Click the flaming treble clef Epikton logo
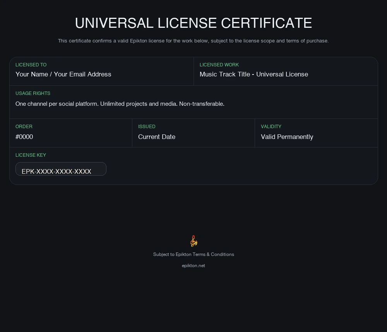The image size is (387, 332). pyautogui.click(x=193, y=241)
